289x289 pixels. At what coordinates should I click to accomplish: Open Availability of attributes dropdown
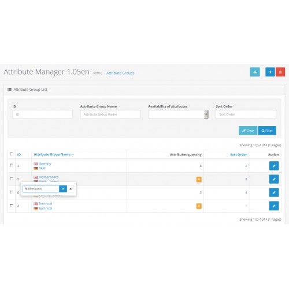click(178, 114)
